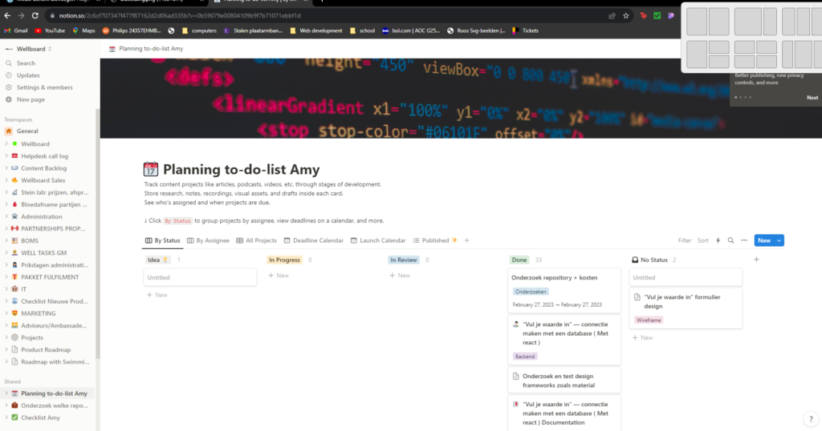Open Onderzoek en test design frameworks card
822x431 pixels.
tap(564, 381)
